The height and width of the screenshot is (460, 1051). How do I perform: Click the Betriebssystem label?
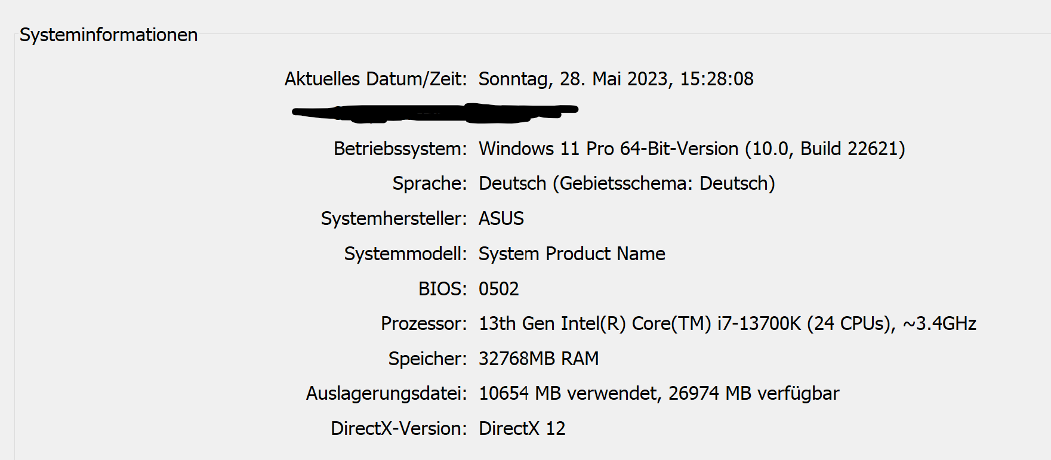point(399,149)
